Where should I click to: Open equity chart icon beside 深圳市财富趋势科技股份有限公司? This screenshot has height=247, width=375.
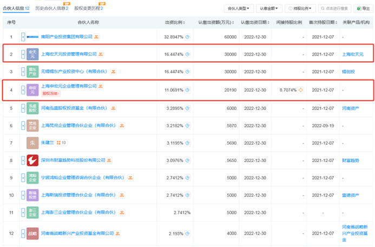[109, 160]
